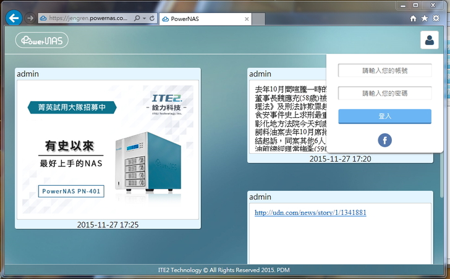Focus the account name input field
450x279 pixels.
point(385,70)
